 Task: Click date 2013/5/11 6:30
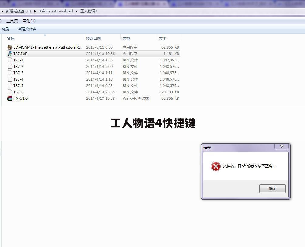(x=99, y=47)
